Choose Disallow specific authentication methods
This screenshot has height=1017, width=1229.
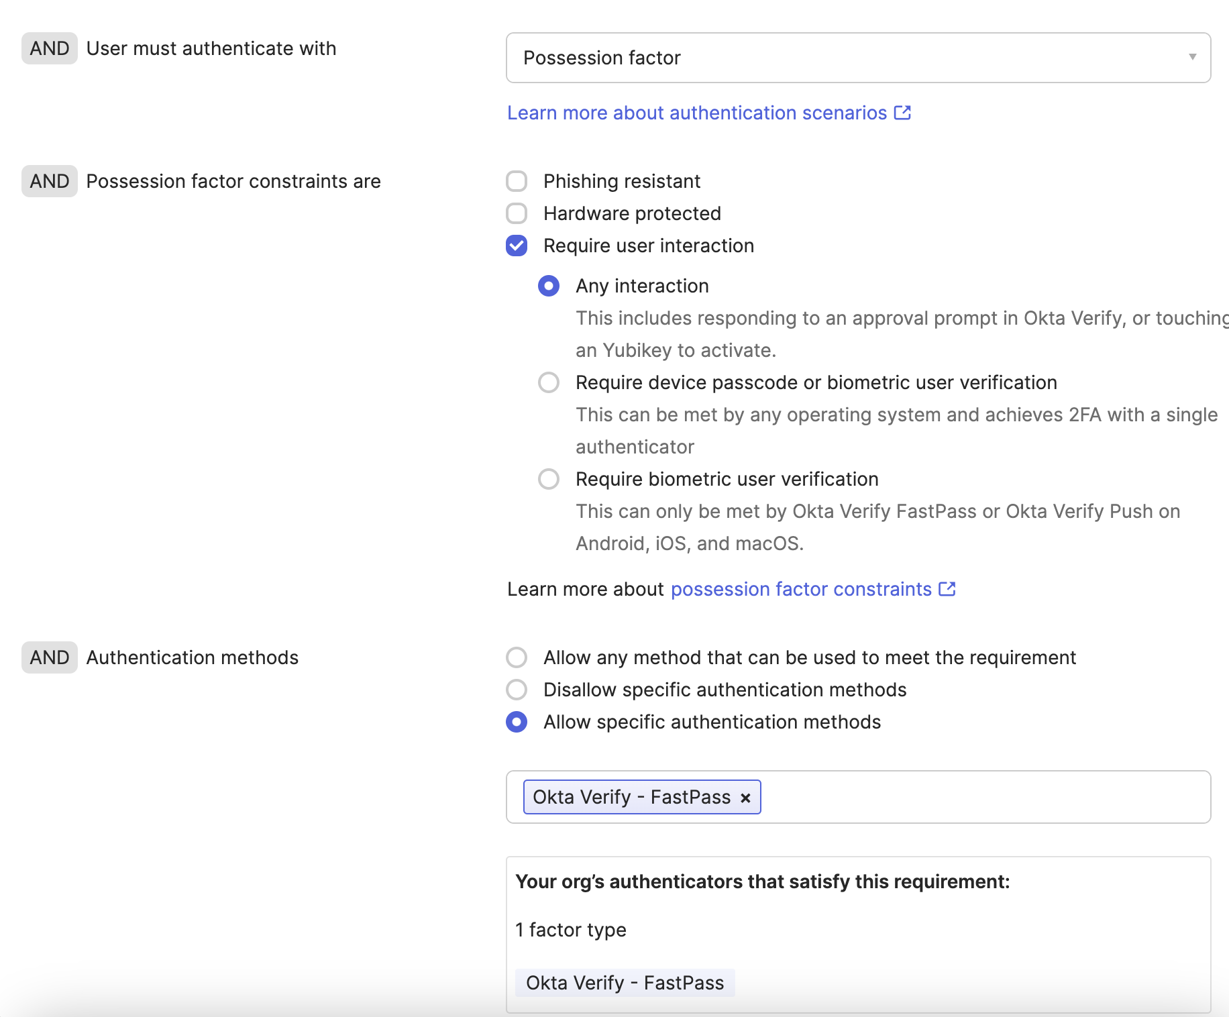[517, 690]
